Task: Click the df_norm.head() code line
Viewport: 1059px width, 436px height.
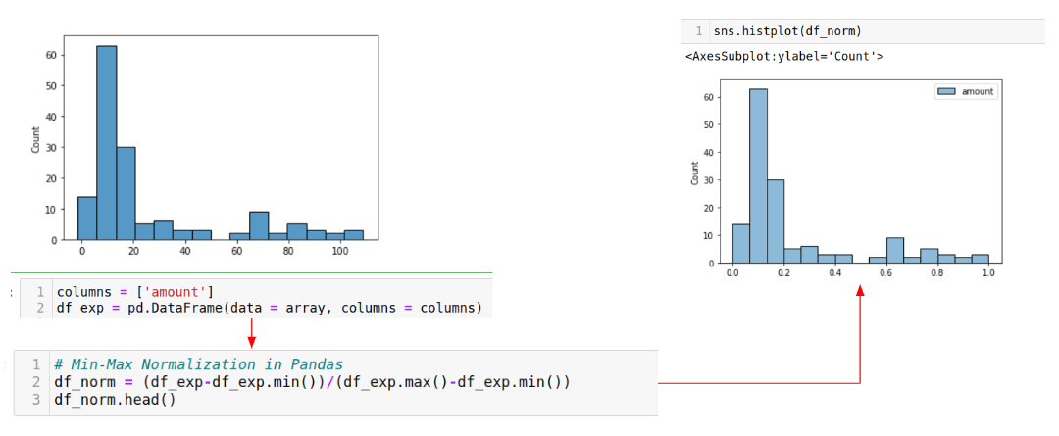Action: click(x=115, y=400)
